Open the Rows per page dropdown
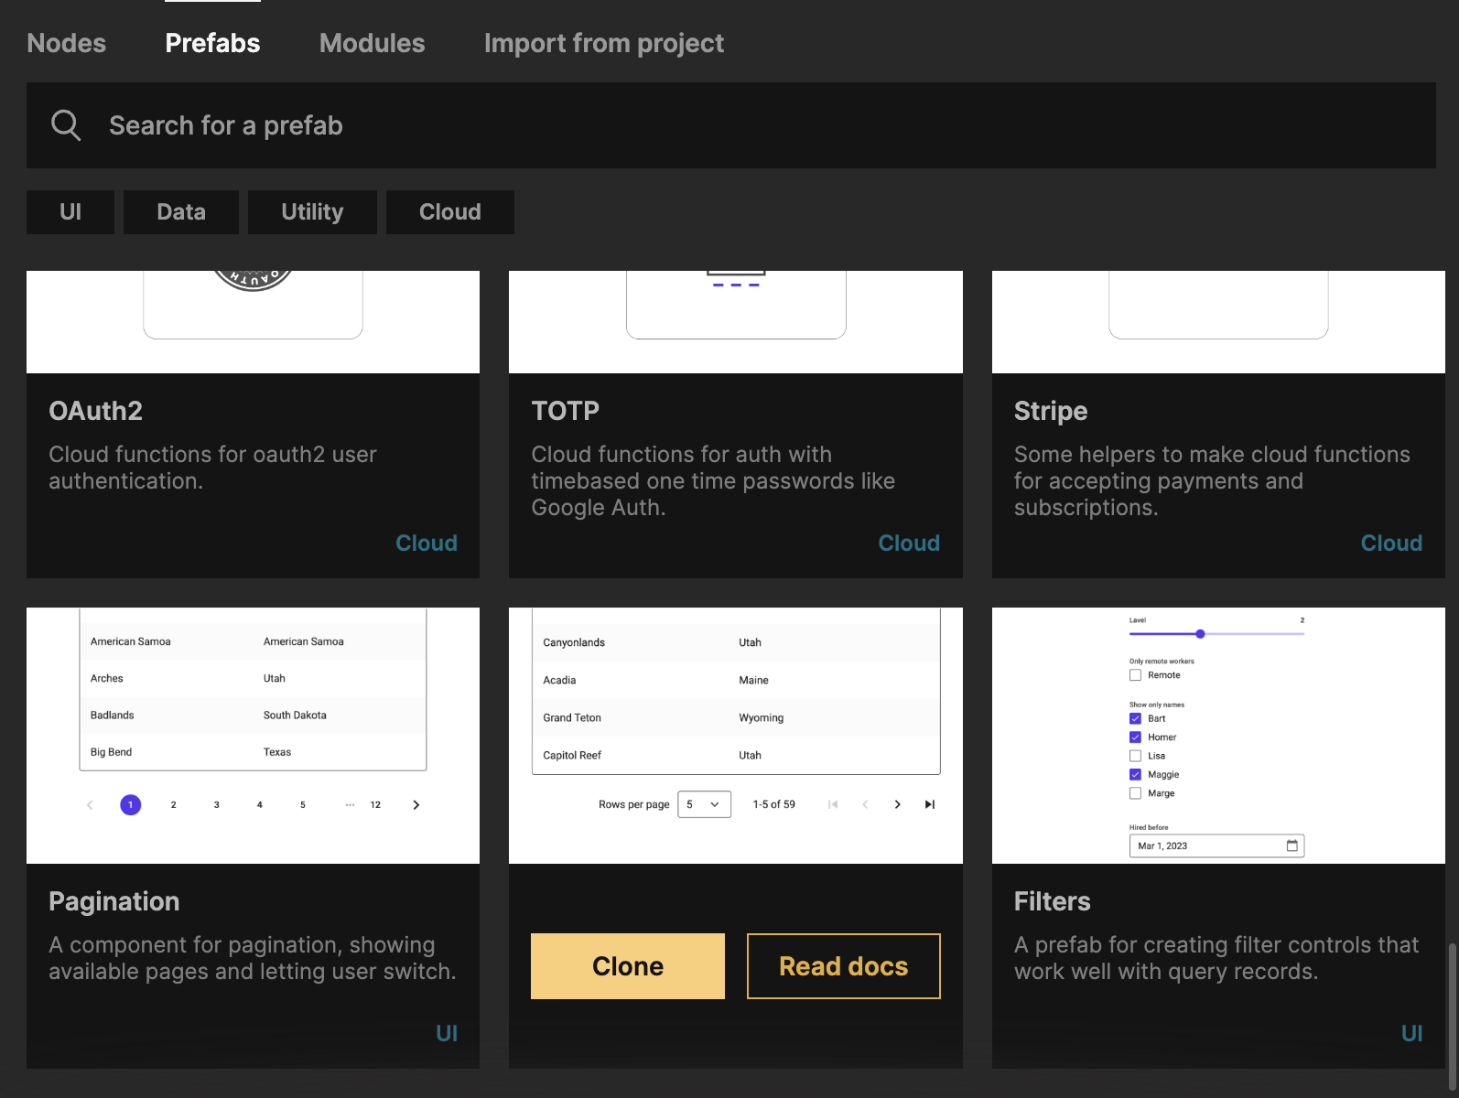Image resolution: width=1459 pixels, height=1098 pixels. click(x=704, y=804)
